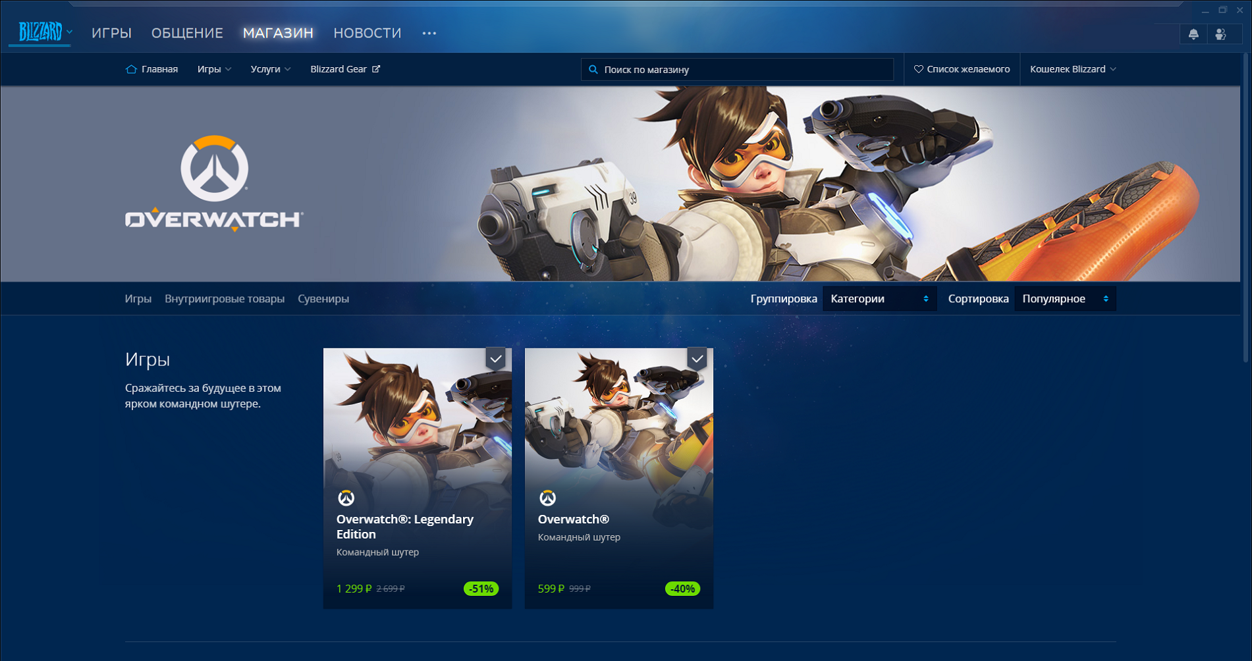Click the three-dot more menu icon
Image resolution: width=1252 pixels, height=661 pixels.
point(429,34)
